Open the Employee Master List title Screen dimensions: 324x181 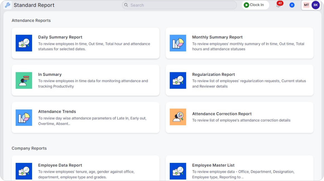[213, 165]
